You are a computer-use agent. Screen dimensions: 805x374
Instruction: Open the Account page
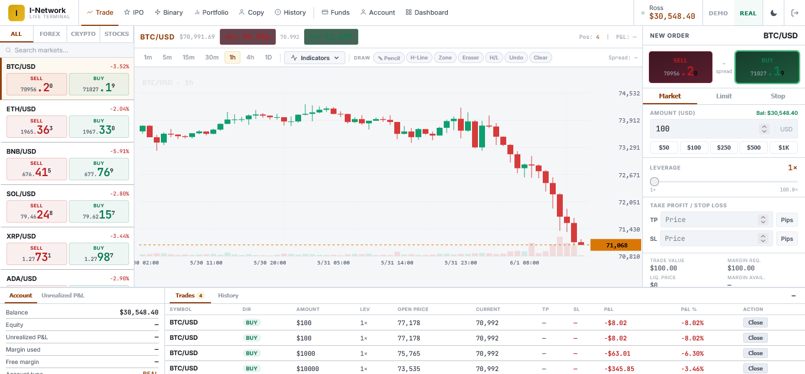(378, 12)
